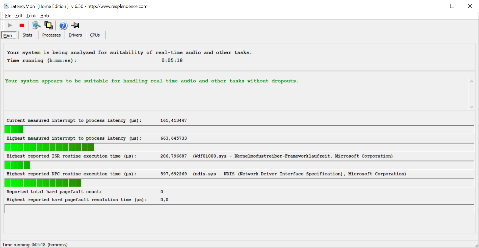479x248 pixels.
Task: Click the pagefault resolution time value 0,0
Action: 164,200
